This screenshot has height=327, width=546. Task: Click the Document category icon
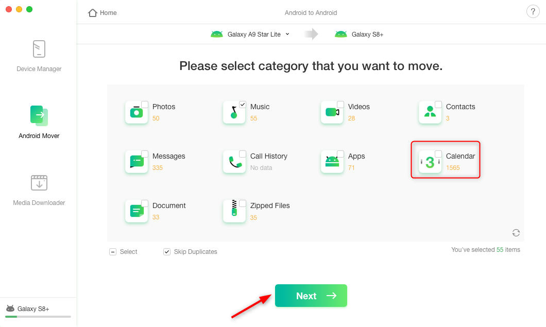tap(136, 211)
